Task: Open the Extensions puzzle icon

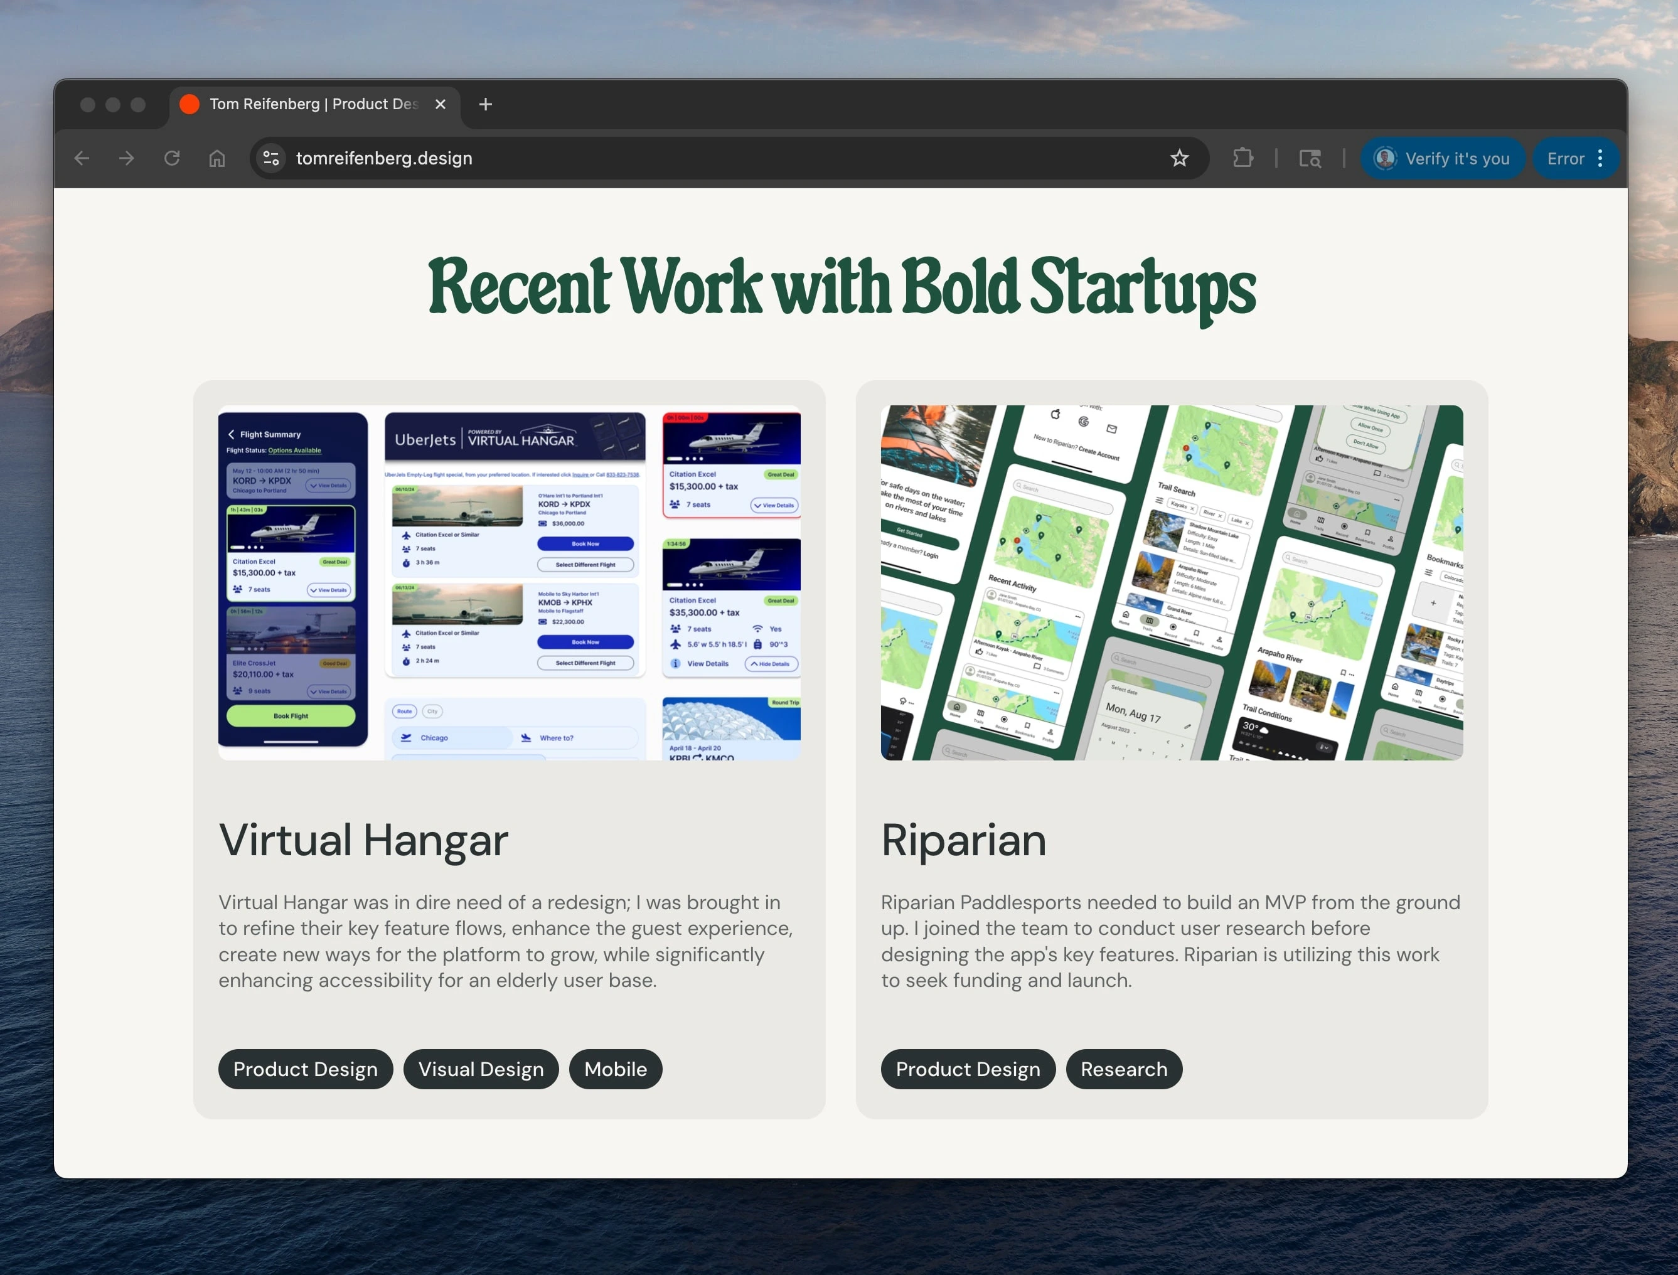Action: click(x=1242, y=158)
